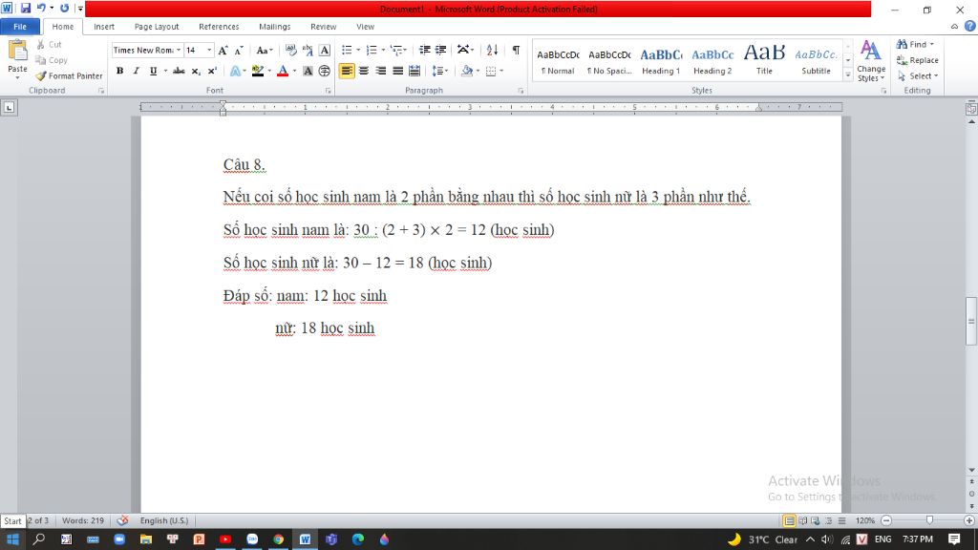Open Change Styles dropdown
978x550 pixels.
click(x=871, y=60)
